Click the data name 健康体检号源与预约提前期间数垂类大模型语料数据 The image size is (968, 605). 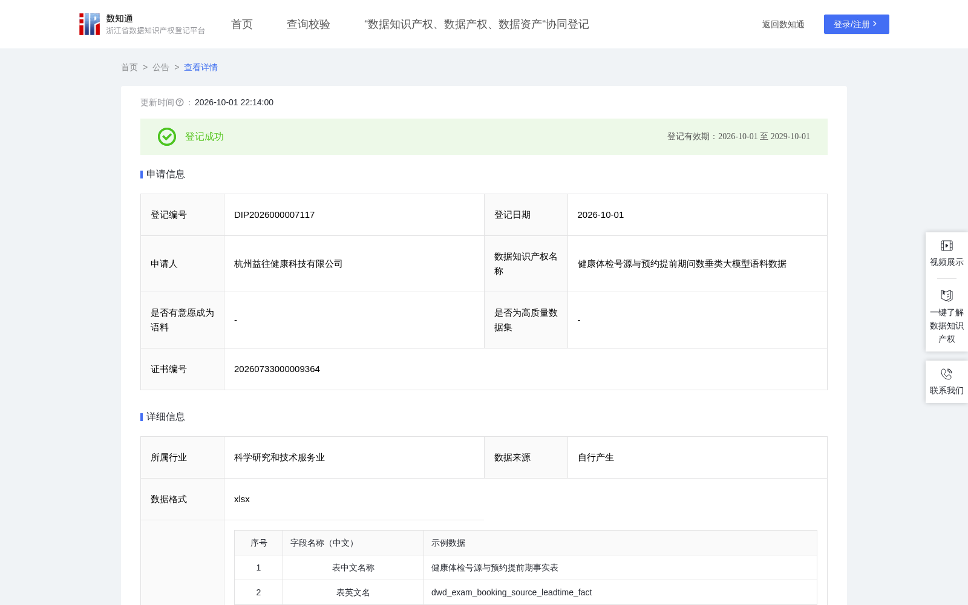682,264
